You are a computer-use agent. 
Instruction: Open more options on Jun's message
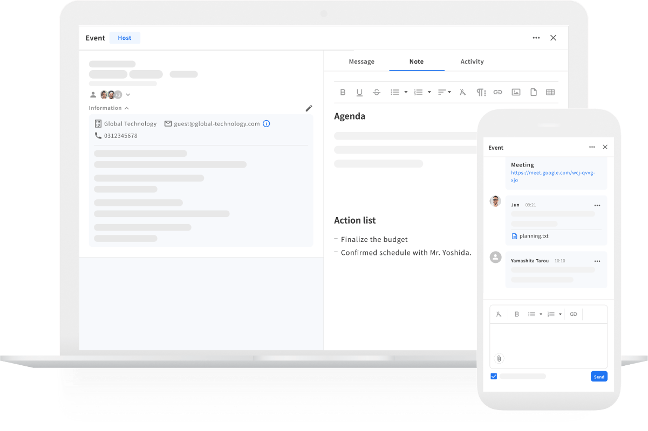[x=597, y=205]
